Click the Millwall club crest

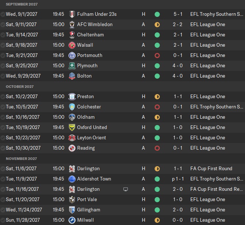[72, 220]
